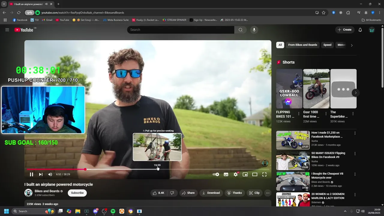Open the YouTube guide hamburger menu
Viewport: 384px width, 216px height.
(7, 30)
